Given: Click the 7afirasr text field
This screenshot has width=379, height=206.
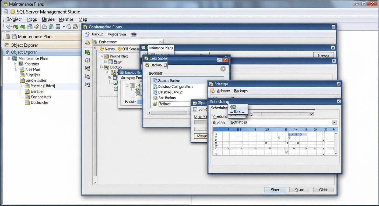Looking at the screenshot, I should click(174, 104).
